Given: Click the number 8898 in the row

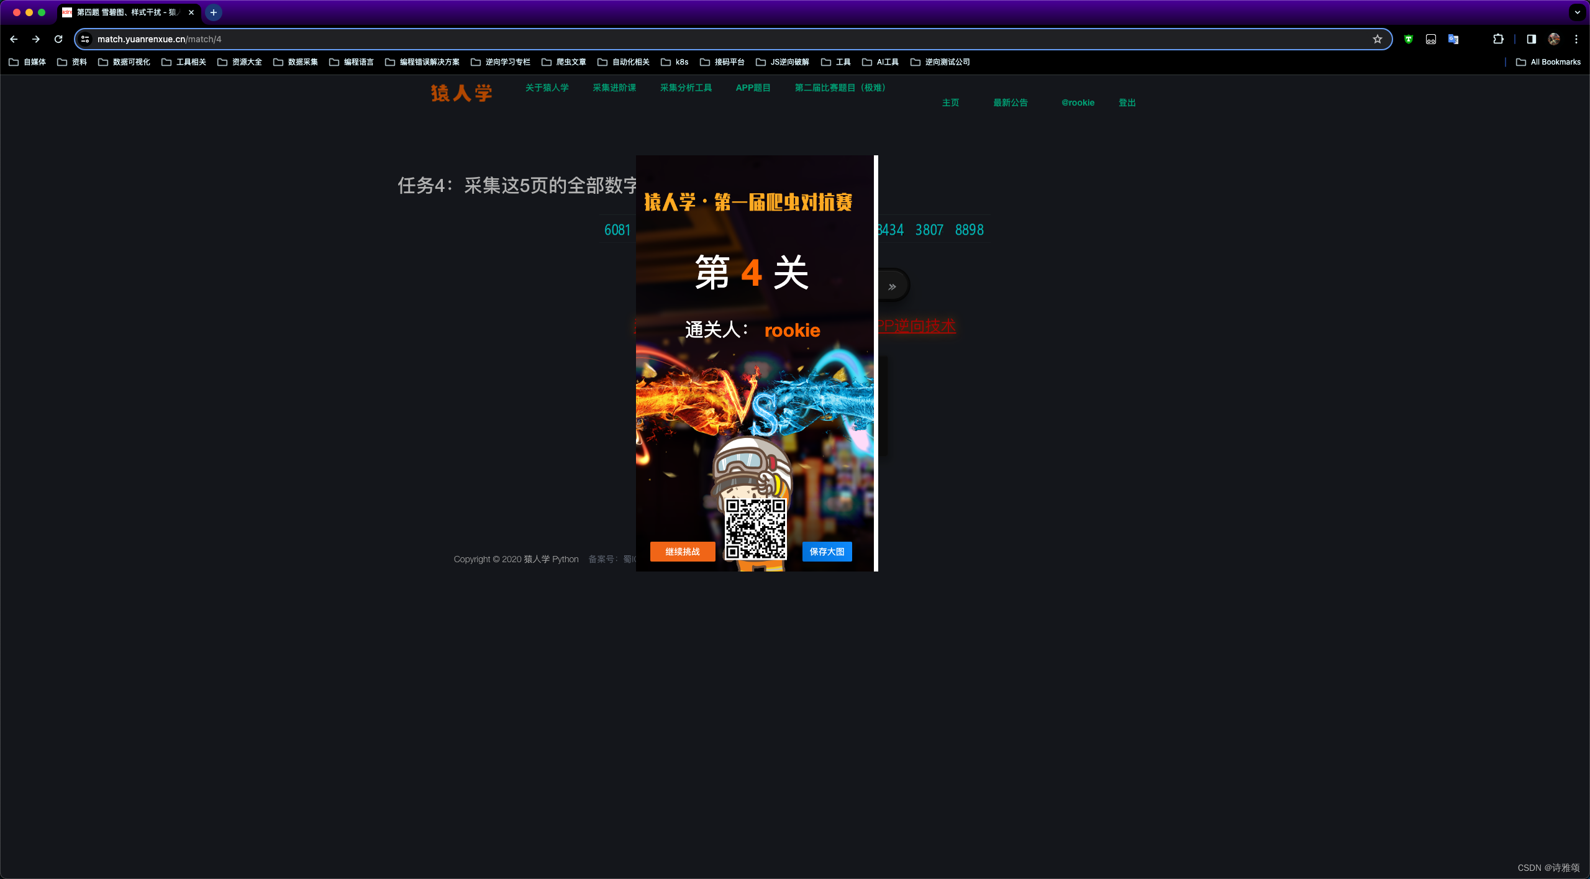Looking at the screenshot, I should pos(970,230).
